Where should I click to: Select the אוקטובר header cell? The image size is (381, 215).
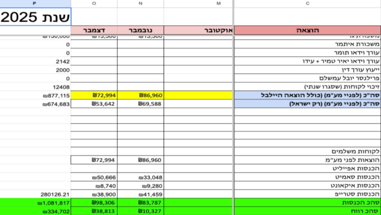198,30
